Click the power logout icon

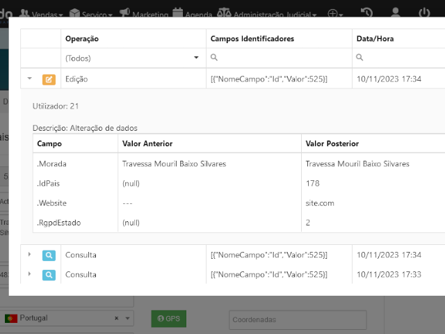click(424, 13)
